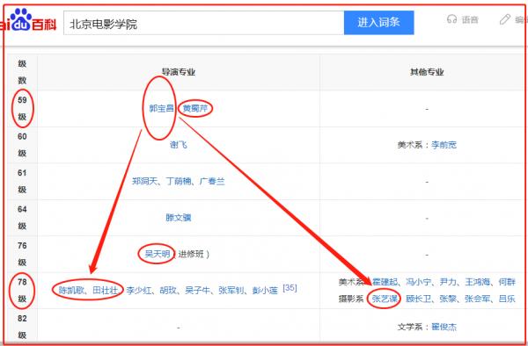Open the 吴子牛 link
Screen dimensions: 528x346
(198, 291)
